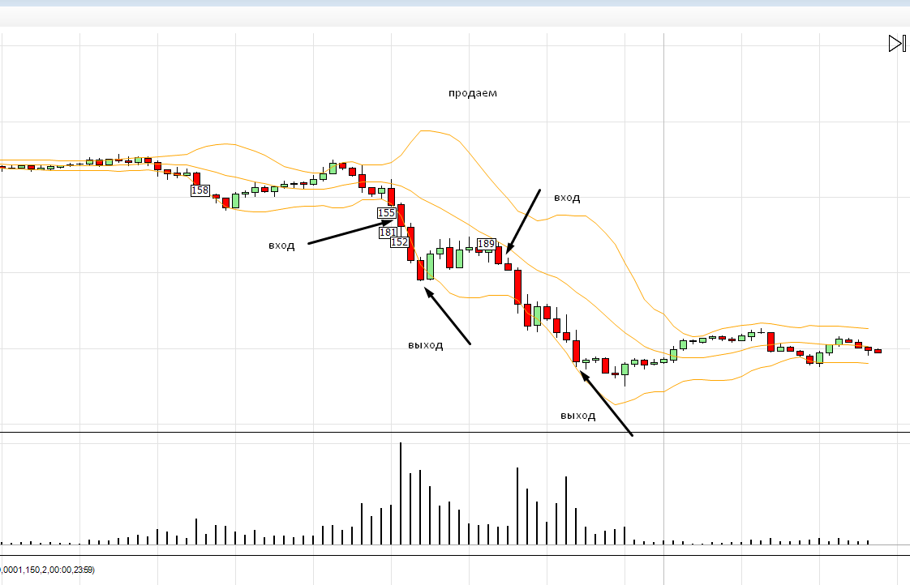Jump to chart end with skip-forward icon
The height and width of the screenshot is (585, 910).
(897, 44)
